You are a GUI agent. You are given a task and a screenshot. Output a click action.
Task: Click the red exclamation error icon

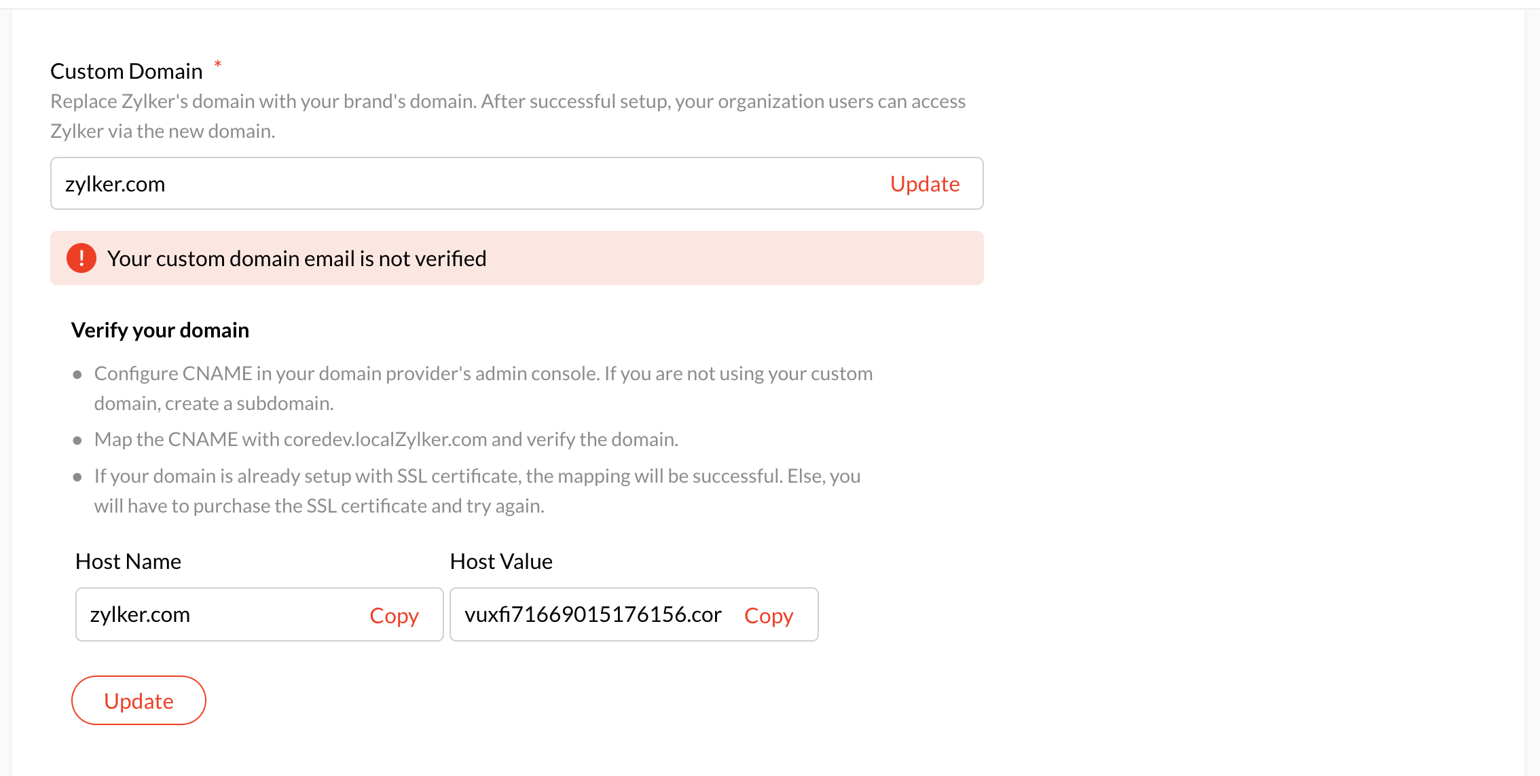pyautogui.click(x=81, y=258)
